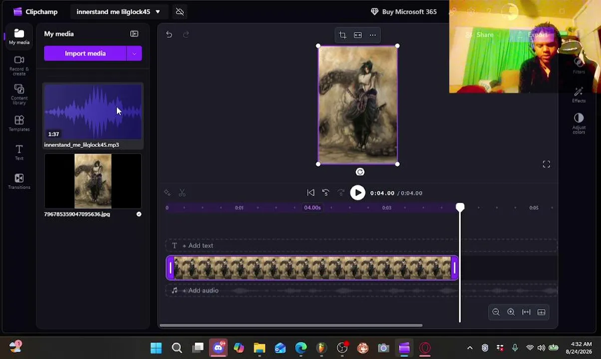Open the Transitions sidebar tab
This screenshot has height=359, width=601.
point(19,181)
